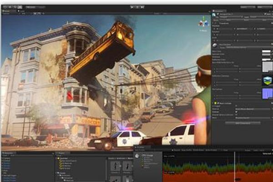
Task: Click the Play button in the top toolbar
Action: 132,7
